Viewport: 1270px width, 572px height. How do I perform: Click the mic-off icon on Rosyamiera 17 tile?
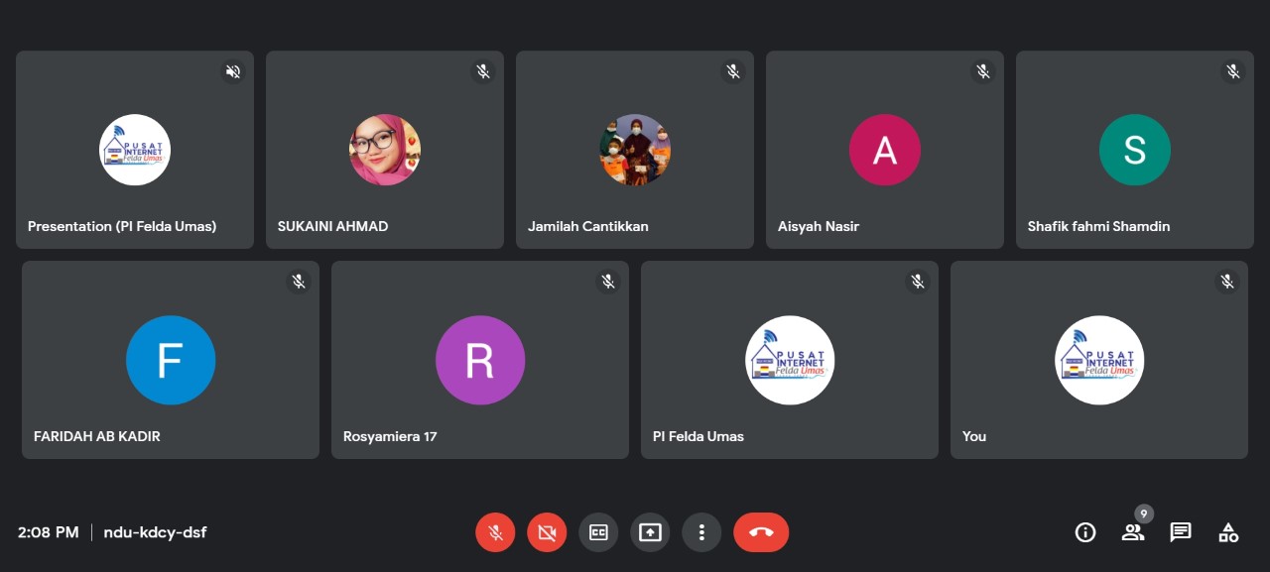click(x=608, y=282)
